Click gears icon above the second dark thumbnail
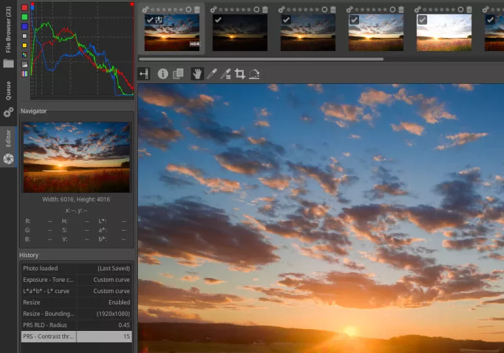Screen dimensions: 504x353 coord(214,9)
